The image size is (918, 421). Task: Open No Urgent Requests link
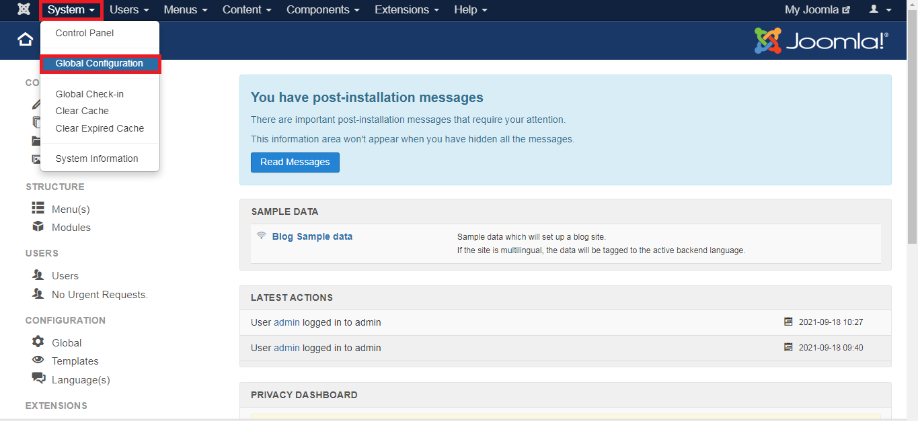point(100,295)
